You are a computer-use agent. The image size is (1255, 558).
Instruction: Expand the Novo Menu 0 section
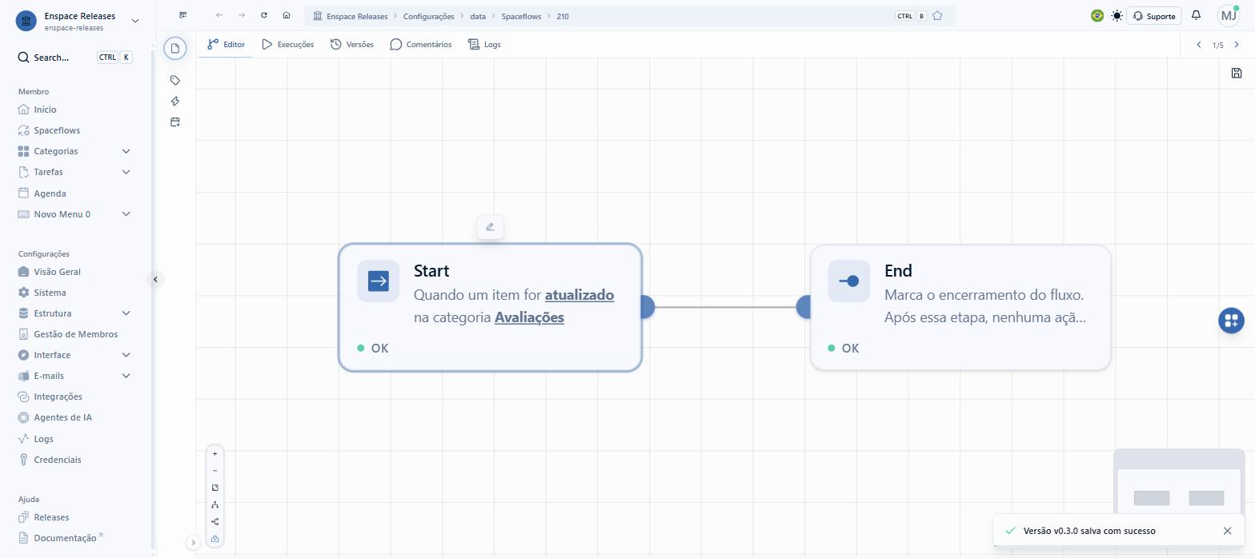[126, 214]
